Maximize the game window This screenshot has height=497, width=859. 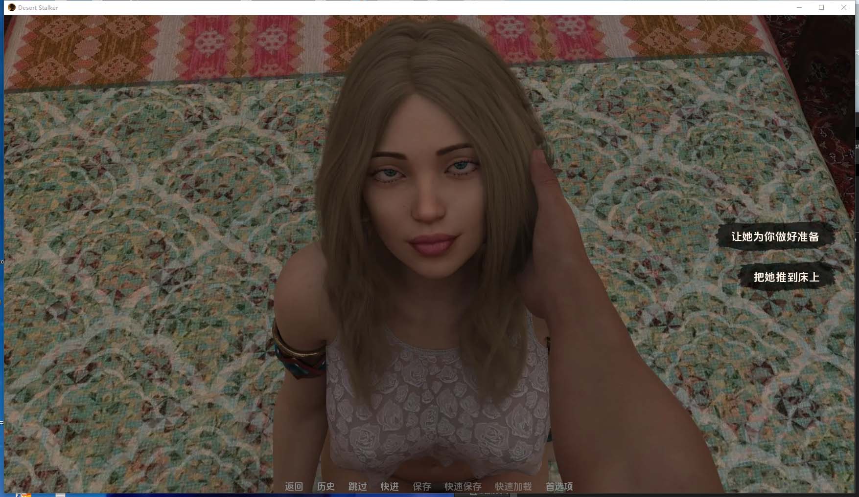click(x=821, y=7)
